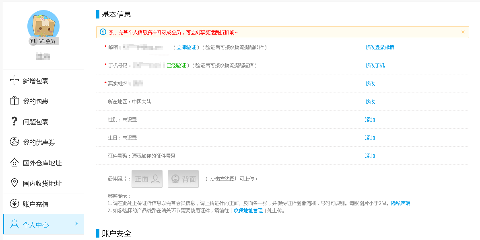480x240 pixels.
Task: Click the plus icon for 新增包裹
Action: 14,80
